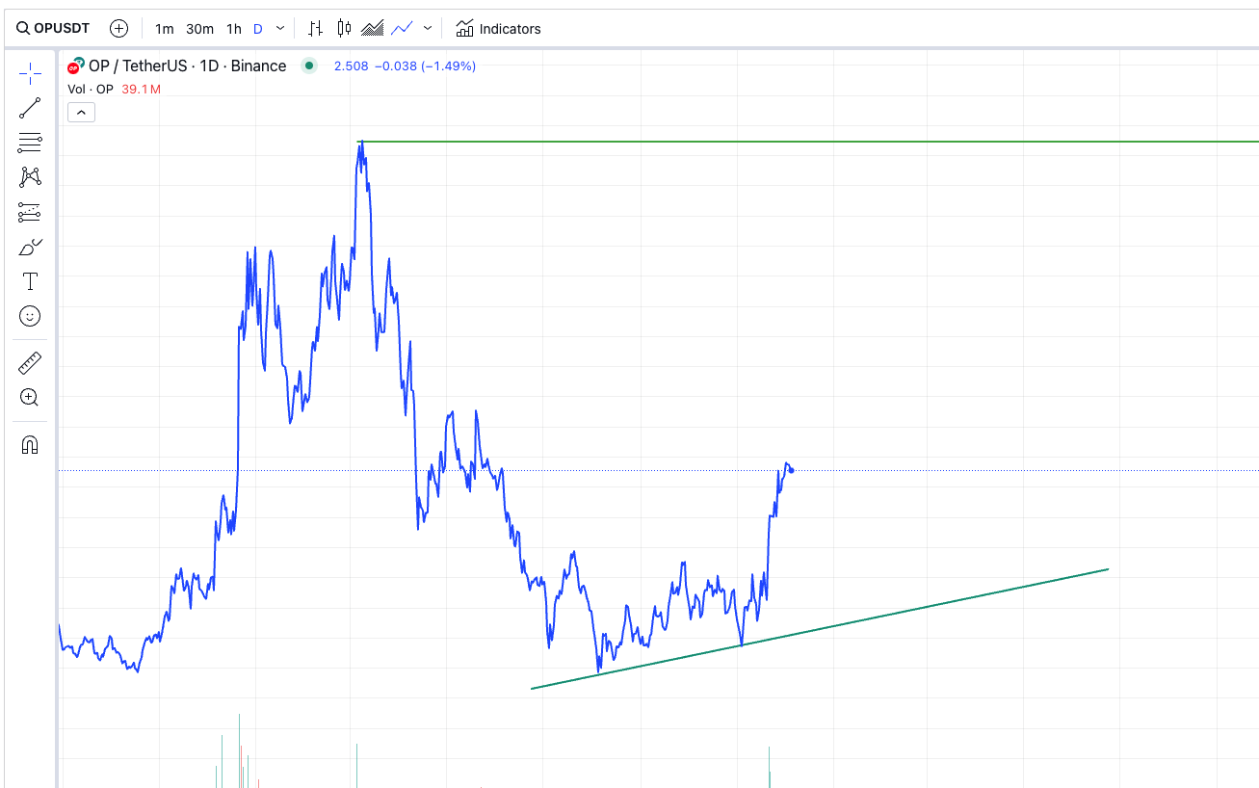Screen dimensions: 1259x788
Task: Select the Text annotation tool
Action: pyautogui.click(x=30, y=281)
